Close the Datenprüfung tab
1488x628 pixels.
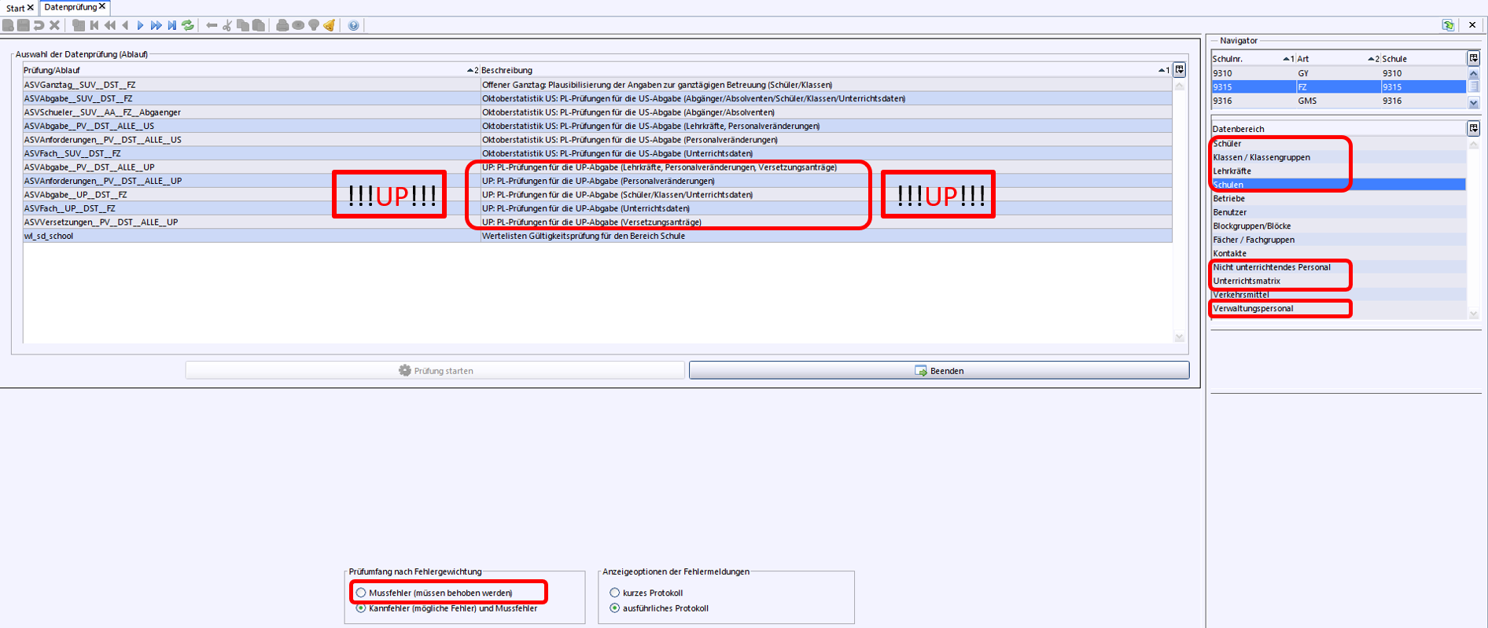pos(102,6)
